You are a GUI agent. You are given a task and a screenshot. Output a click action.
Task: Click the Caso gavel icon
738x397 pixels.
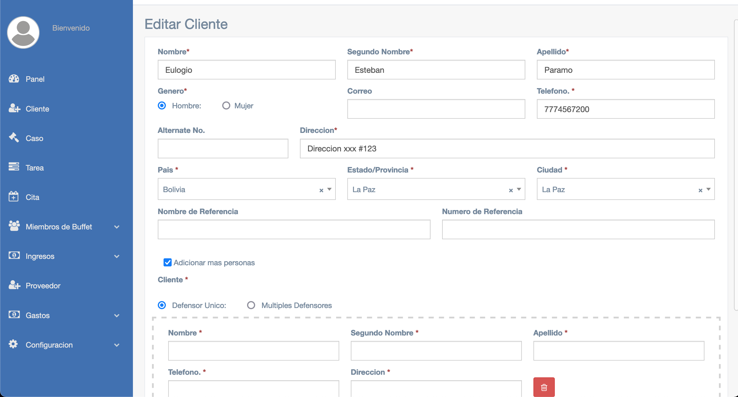tap(14, 138)
